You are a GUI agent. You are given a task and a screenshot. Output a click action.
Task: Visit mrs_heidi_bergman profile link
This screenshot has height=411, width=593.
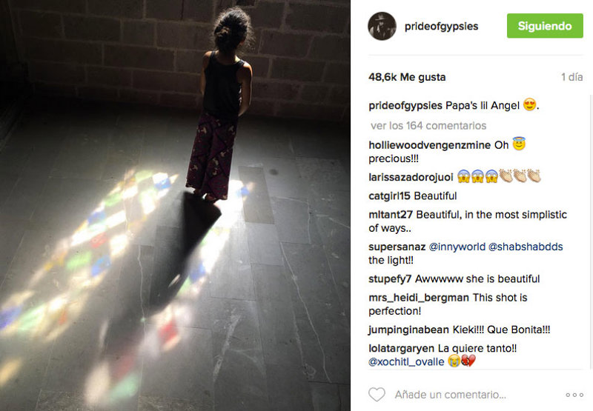click(x=419, y=298)
